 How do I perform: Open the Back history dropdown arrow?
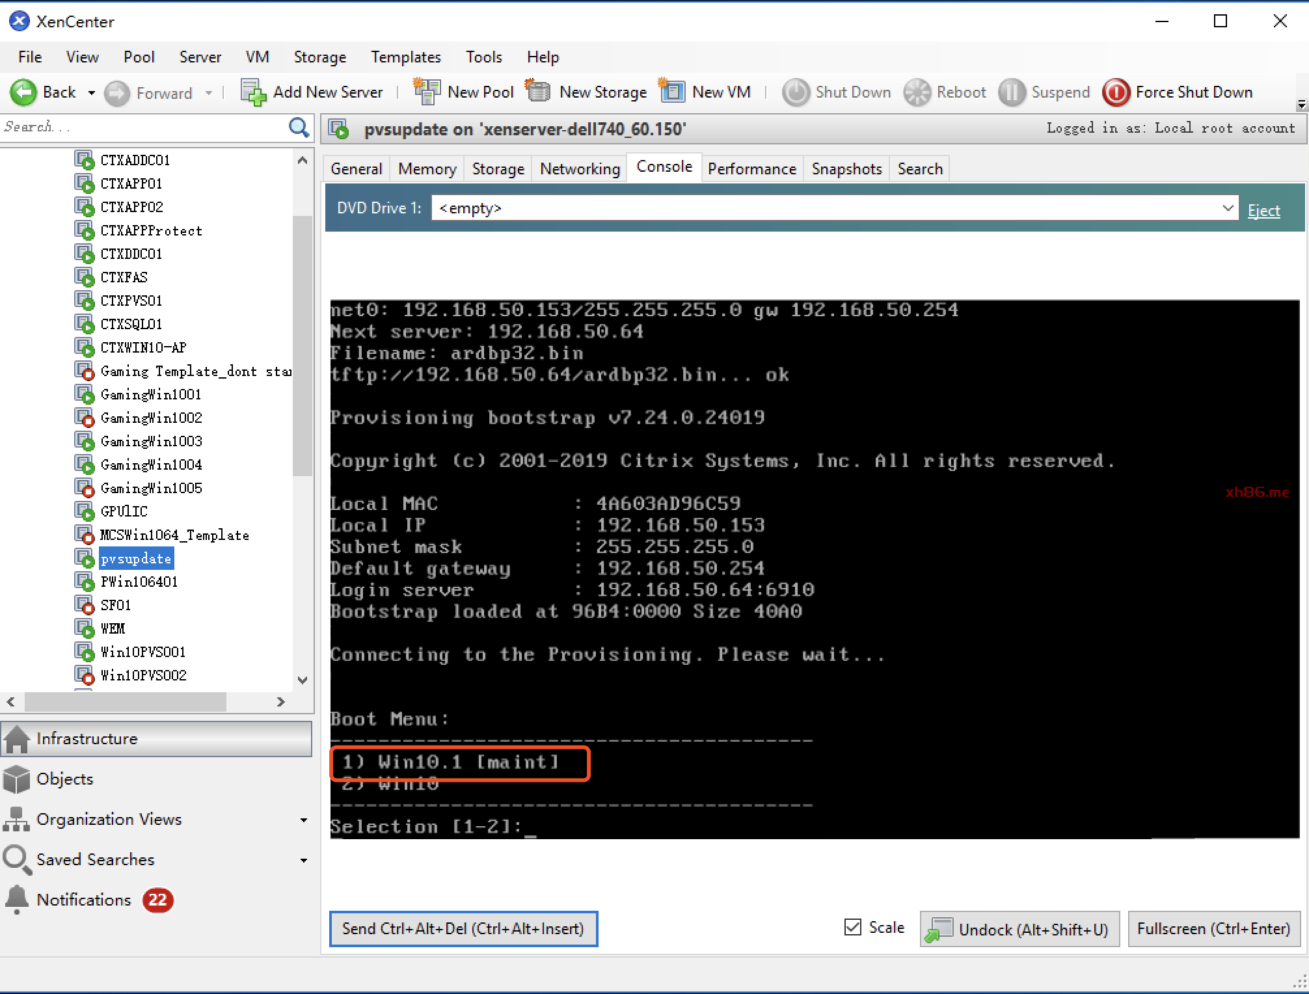tap(91, 93)
